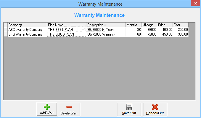Select the 36/36000 Hi Tech description
This screenshot has height=118, width=201.
tap(106, 30)
